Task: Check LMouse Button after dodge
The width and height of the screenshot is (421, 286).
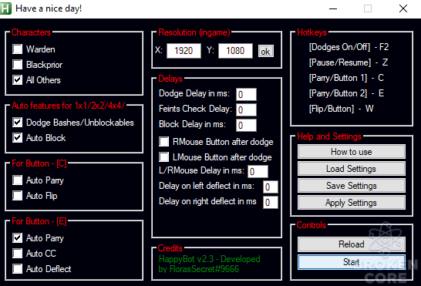Action: 164,156
